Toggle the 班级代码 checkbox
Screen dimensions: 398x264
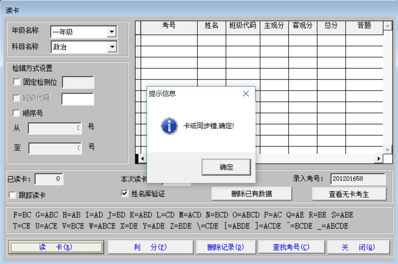(x=16, y=98)
